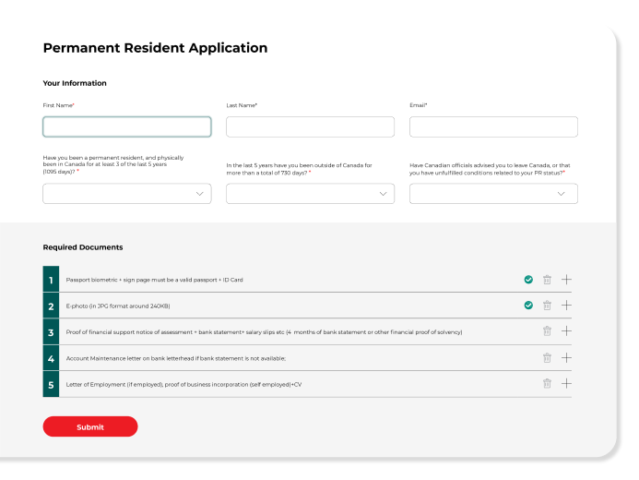Select document row number 3 badge

tap(51, 332)
